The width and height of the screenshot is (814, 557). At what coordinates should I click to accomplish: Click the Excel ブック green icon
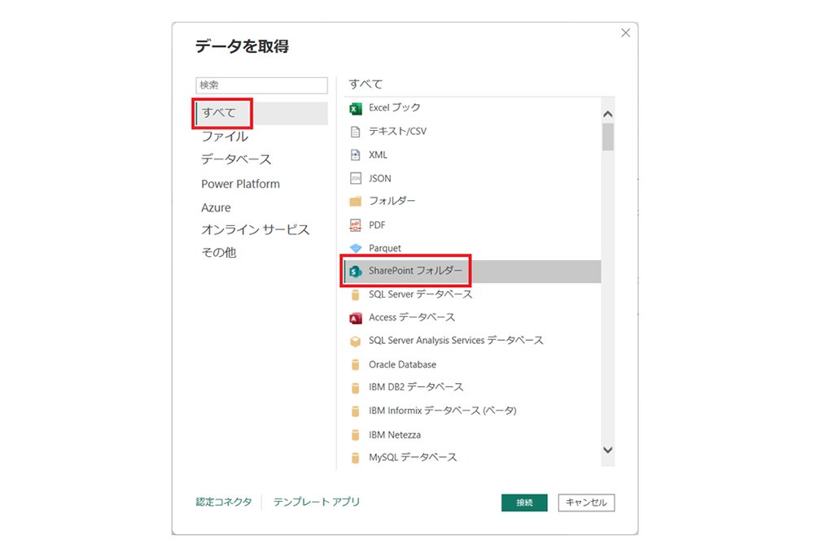tap(356, 108)
